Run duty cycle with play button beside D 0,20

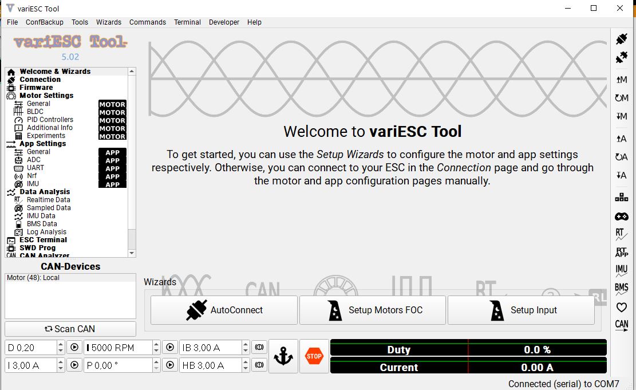[x=74, y=348]
